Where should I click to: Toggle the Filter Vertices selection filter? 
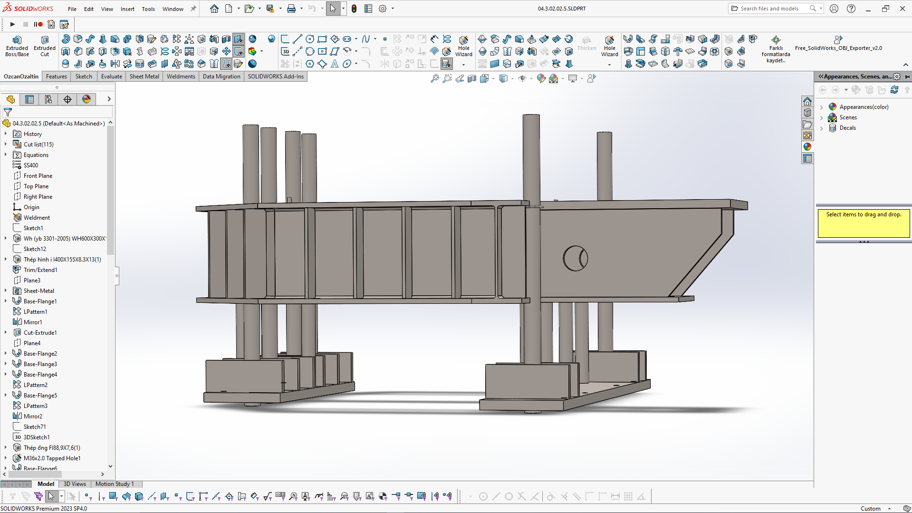point(87,496)
